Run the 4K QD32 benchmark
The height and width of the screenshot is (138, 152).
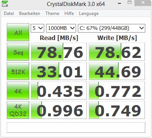pyautogui.click(x=18, y=110)
